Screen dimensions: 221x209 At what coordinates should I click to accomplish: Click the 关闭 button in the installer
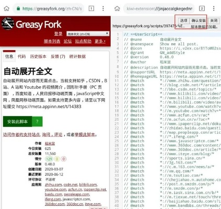pos(214,20)
